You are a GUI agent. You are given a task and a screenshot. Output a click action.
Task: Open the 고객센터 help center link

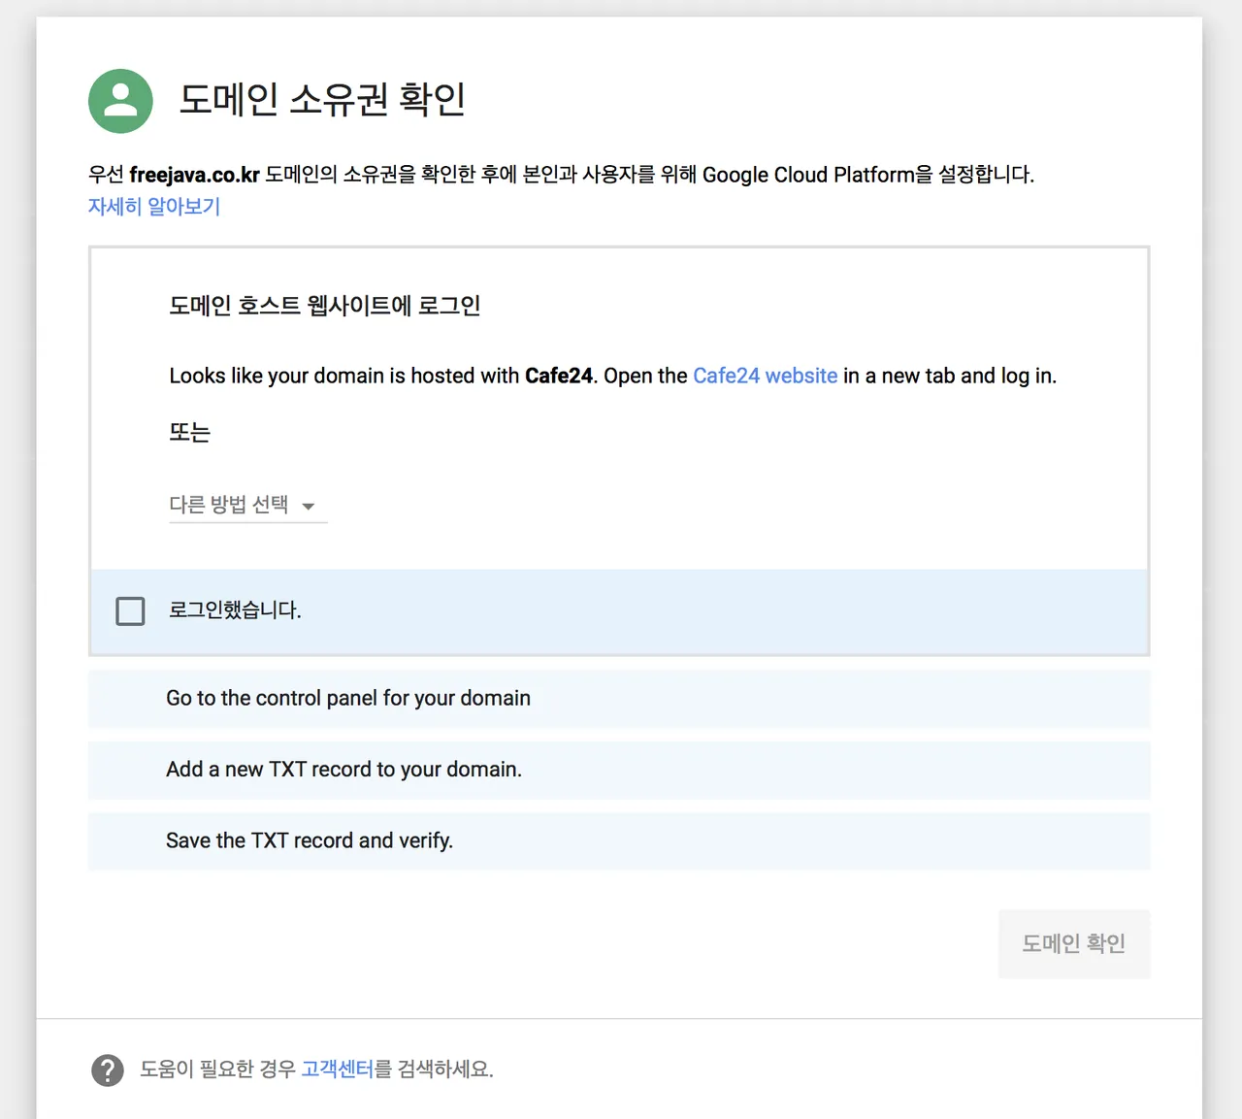point(338,1070)
